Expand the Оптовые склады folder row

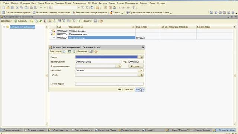[51, 31]
